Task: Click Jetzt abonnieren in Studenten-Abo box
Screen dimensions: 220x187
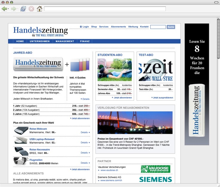Action: (122, 97)
